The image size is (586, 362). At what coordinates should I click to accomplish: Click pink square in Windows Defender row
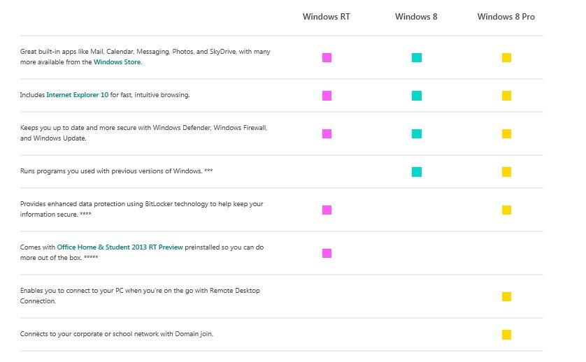pyautogui.click(x=327, y=133)
